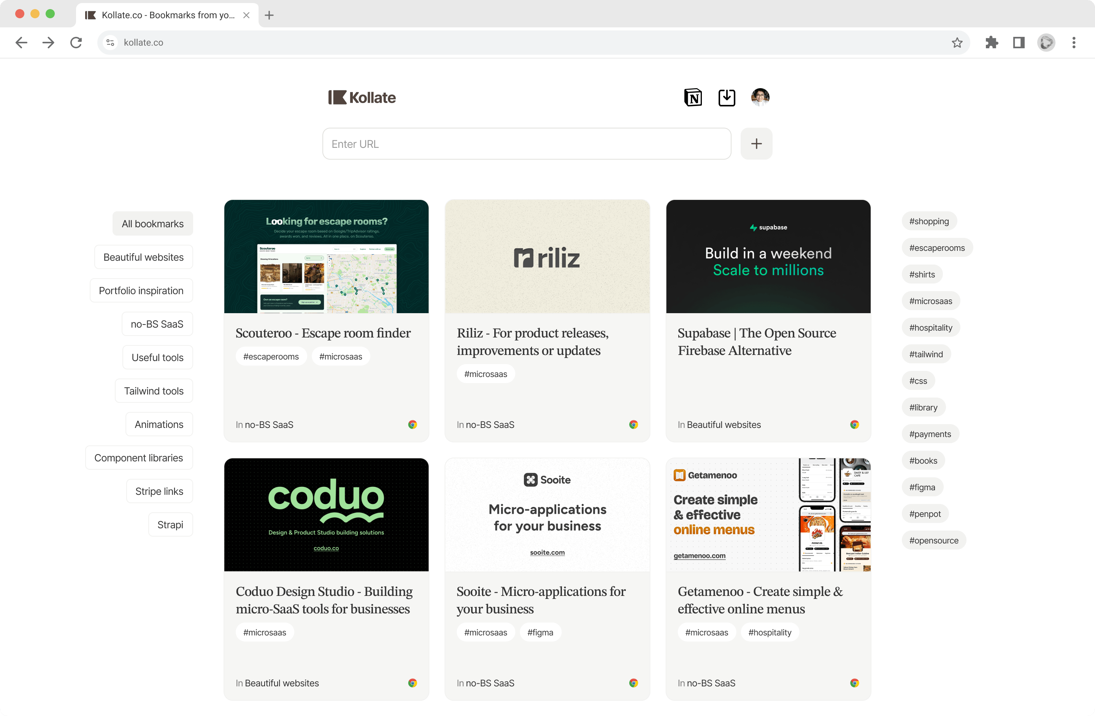
Task: Click the Notion integration icon
Action: click(x=692, y=98)
